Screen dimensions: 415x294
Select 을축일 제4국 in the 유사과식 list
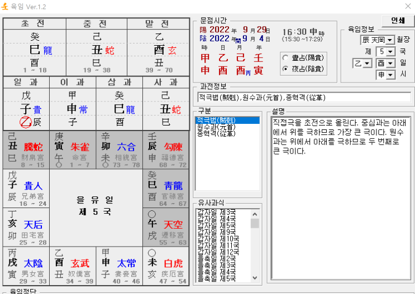click(217, 272)
